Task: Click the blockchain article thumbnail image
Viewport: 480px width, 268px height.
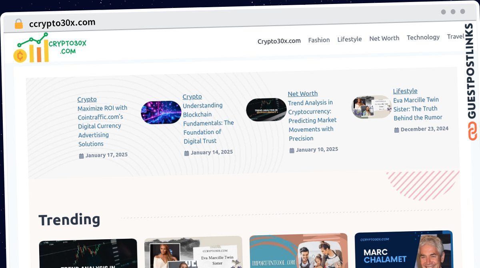Action: coord(161,112)
